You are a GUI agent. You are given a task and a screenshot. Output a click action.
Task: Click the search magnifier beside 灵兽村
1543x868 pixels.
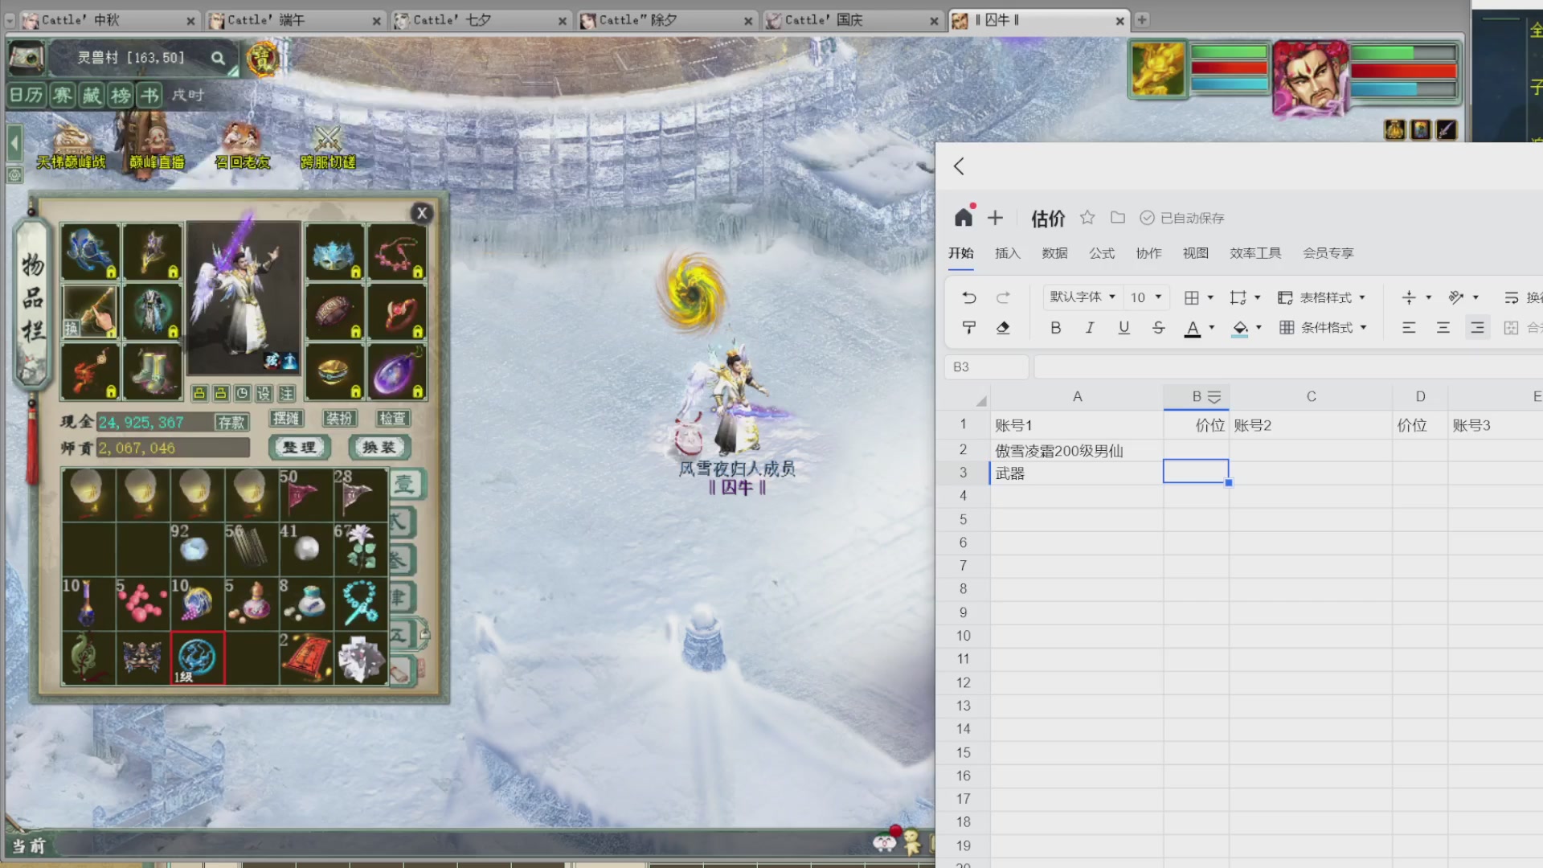pos(218,58)
